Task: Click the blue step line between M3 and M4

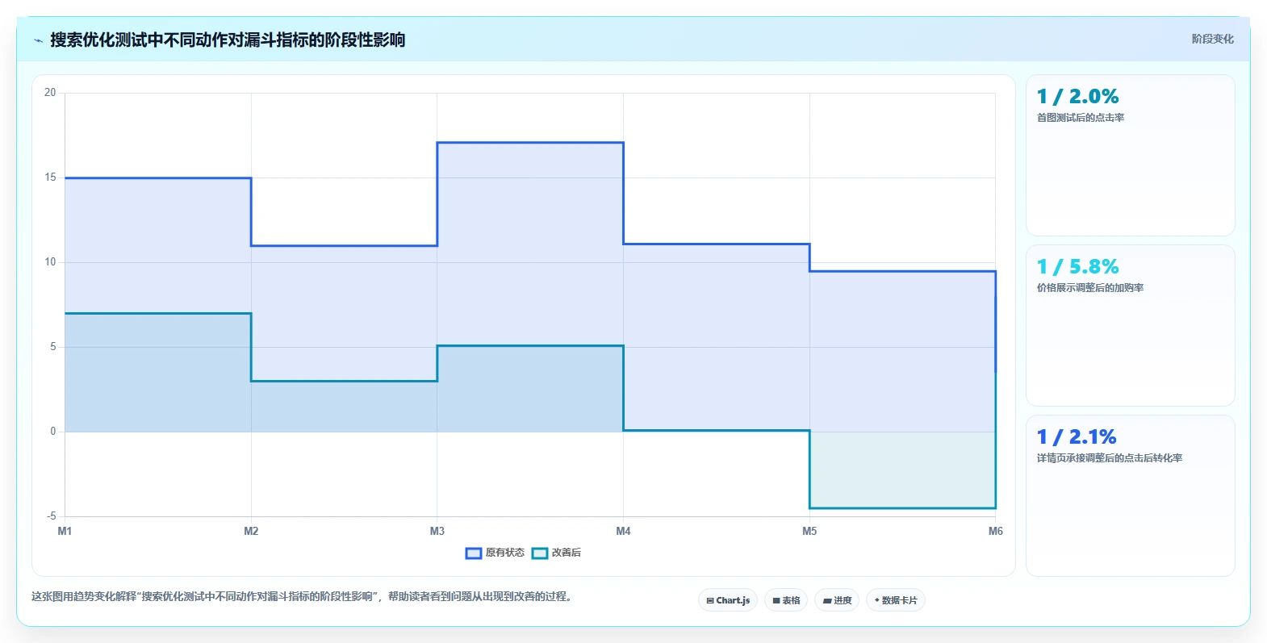Action: click(530, 143)
